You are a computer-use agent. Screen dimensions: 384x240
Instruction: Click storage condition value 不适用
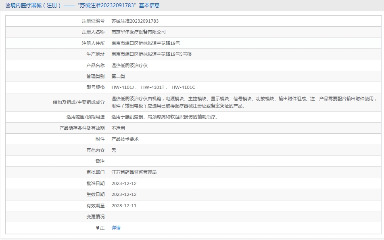tap(118, 128)
